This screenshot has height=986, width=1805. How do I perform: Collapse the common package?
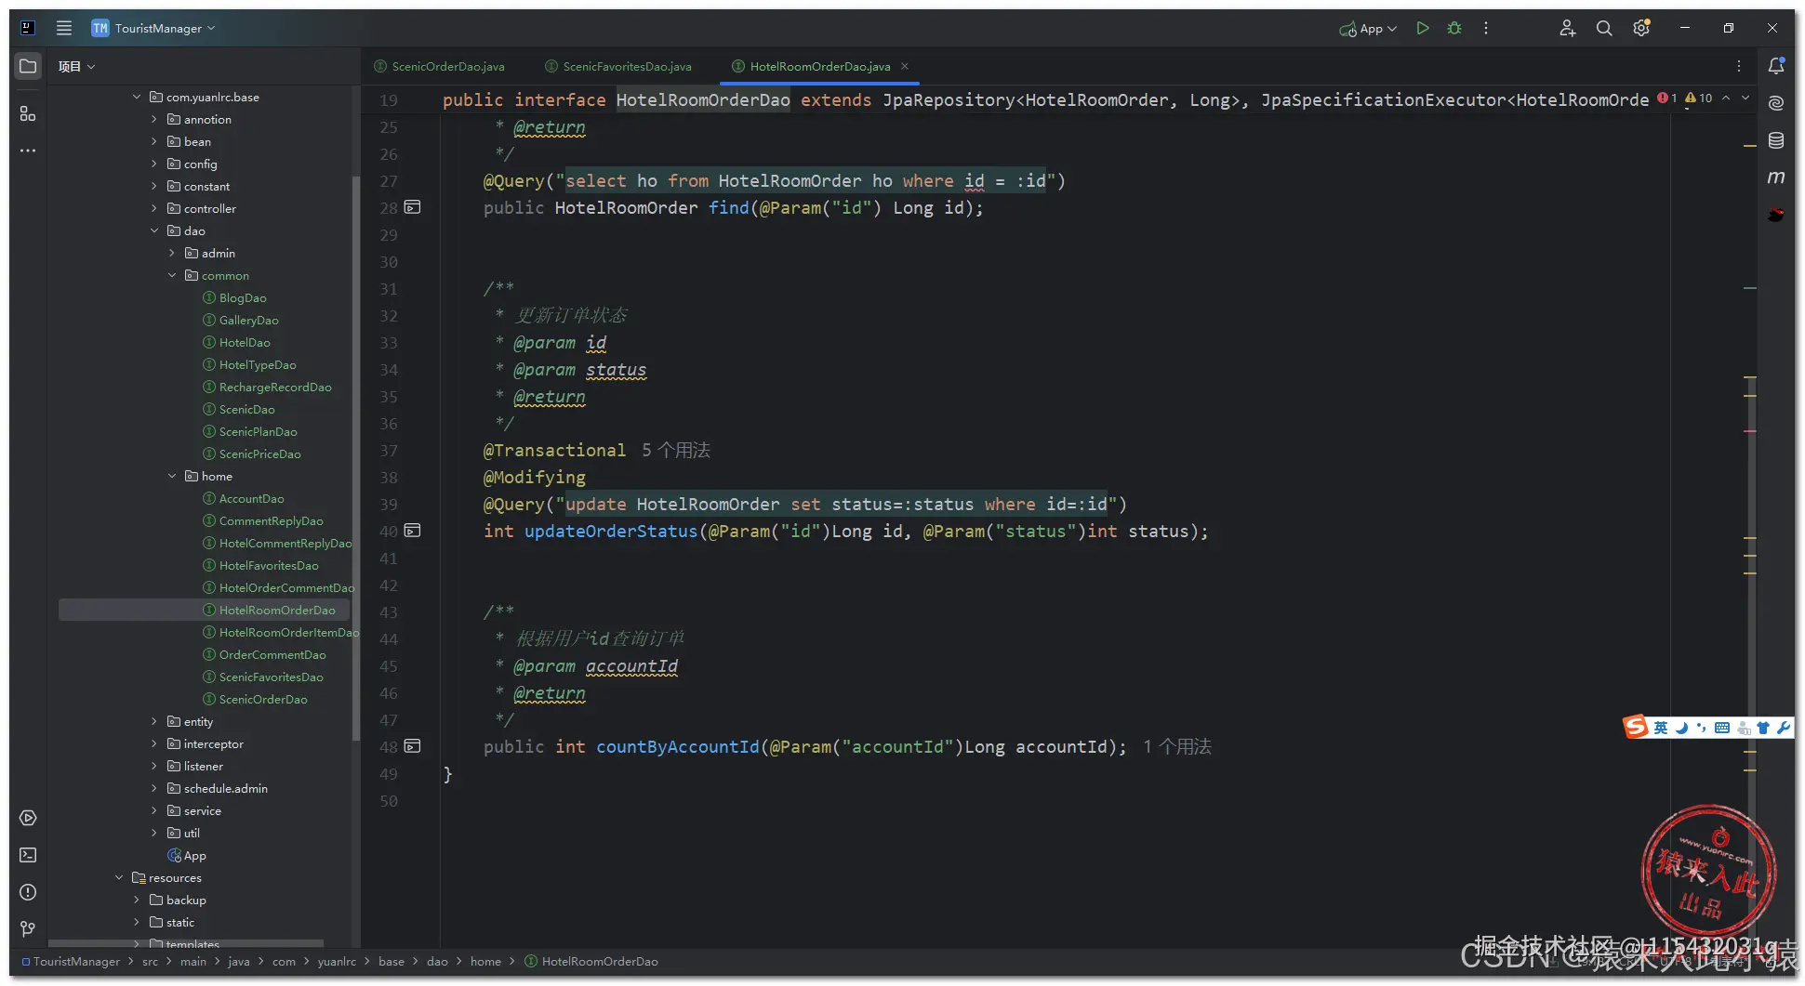[172, 275]
